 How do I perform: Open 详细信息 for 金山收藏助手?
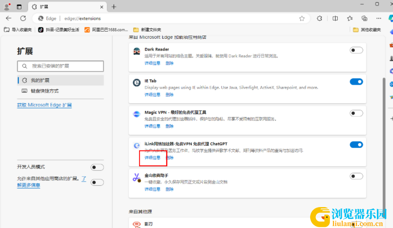[152, 189]
